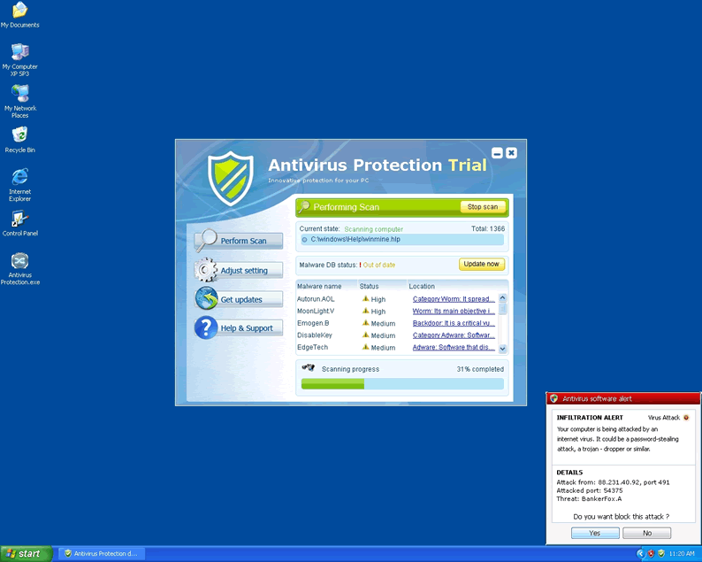This screenshot has width=702, height=562.
Task: Open the Recycle Bin icon
Action: pos(19,135)
